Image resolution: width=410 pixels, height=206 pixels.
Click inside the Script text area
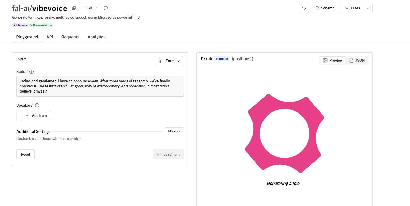[x=100, y=86]
